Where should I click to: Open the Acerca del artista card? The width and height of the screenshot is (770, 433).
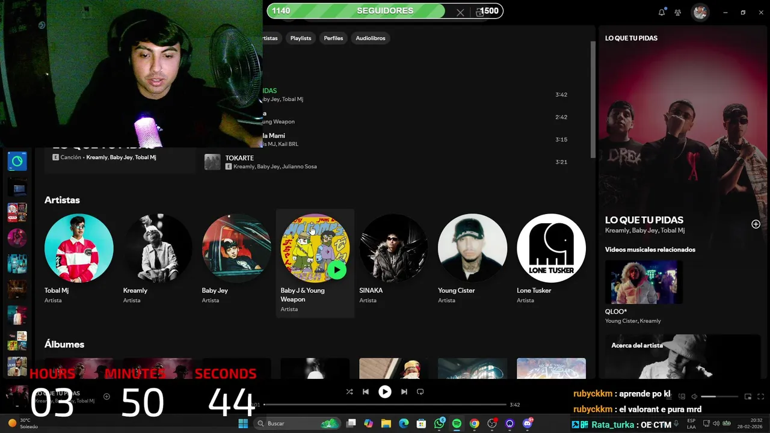[683, 357]
